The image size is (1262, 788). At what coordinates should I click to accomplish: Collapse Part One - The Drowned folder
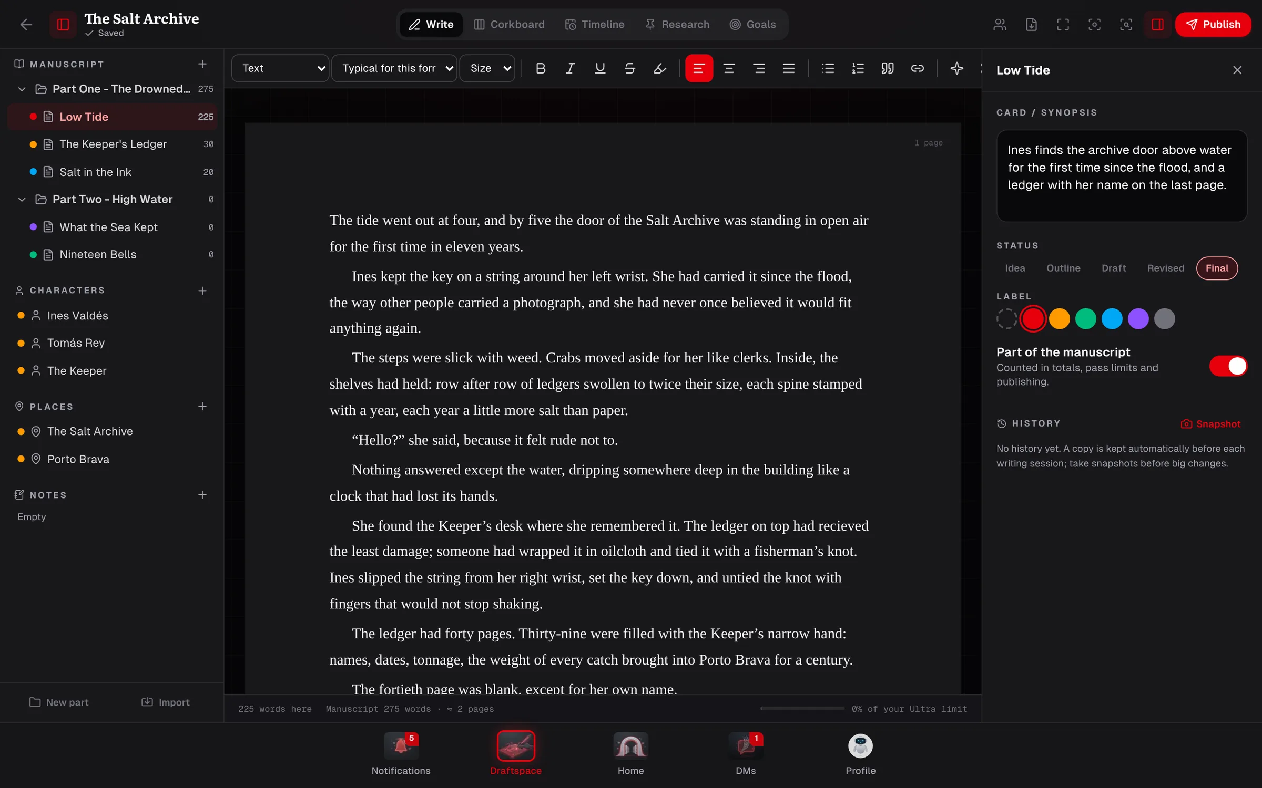click(x=22, y=89)
